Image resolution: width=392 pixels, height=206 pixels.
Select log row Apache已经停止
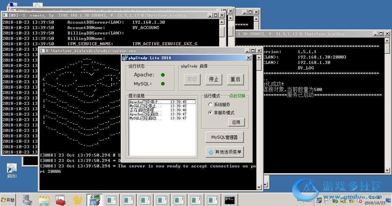tap(162, 102)
